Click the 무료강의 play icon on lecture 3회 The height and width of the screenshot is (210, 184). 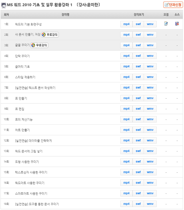[39, 45]
